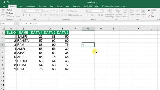Open the File tab

4,6
